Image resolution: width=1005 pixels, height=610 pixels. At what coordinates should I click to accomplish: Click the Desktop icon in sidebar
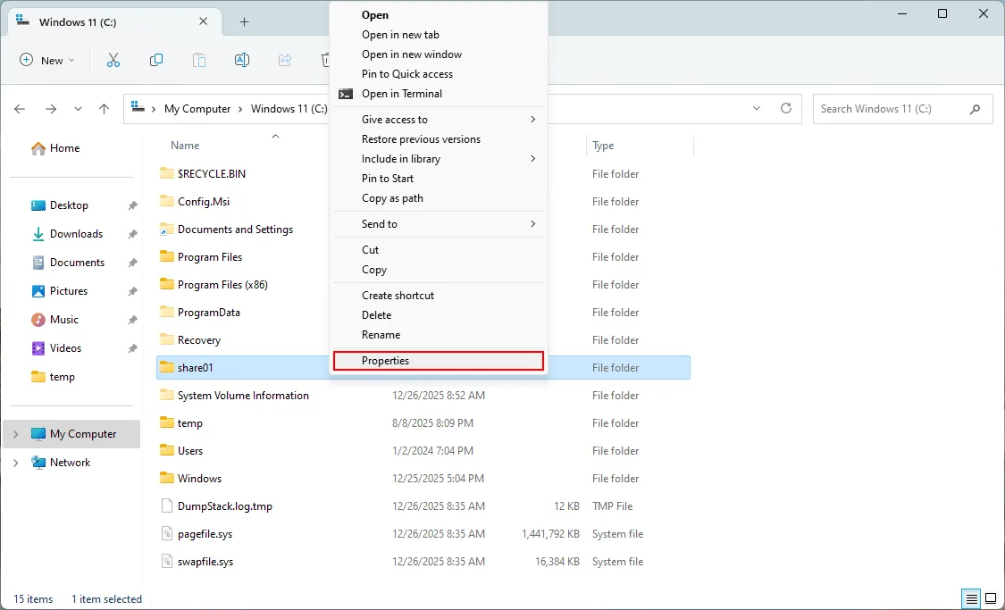(x=38, y=205)
